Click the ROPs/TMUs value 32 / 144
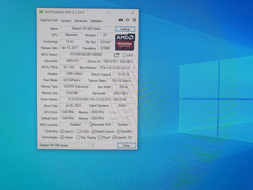 coord(69,67)
